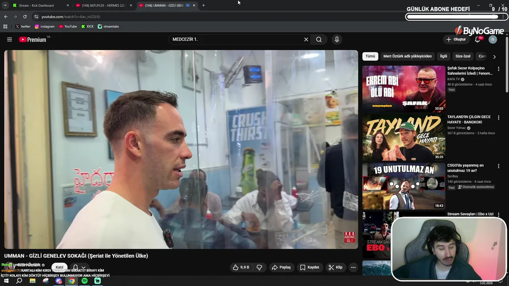Open more actions below the video
Viewport: 509px width, 286px height.
(x=353, y=267)
